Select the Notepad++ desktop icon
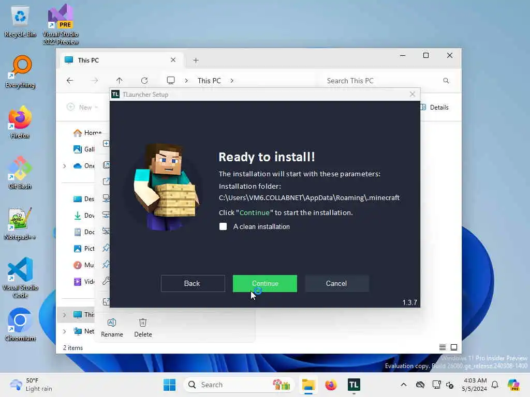 tap(20, 223)
